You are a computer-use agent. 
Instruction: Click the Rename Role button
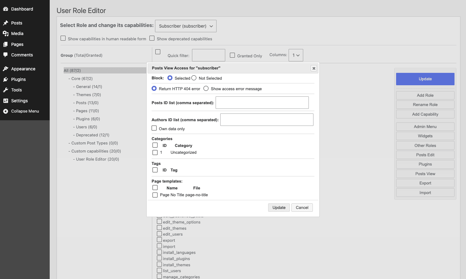pos(425,105)
